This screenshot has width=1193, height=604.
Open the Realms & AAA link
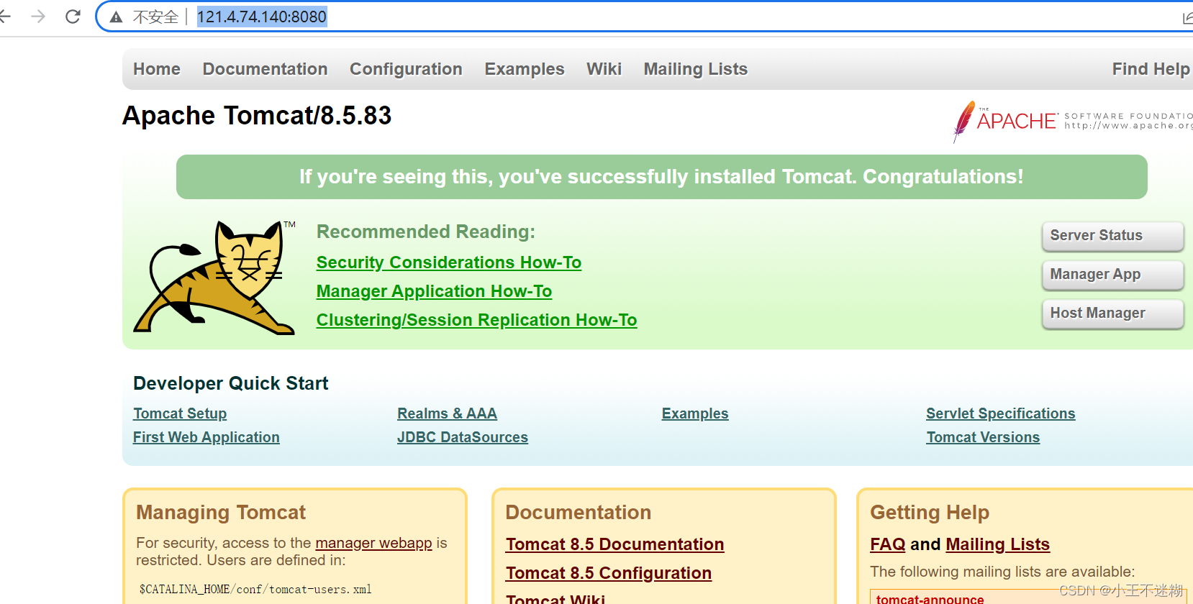447,413
